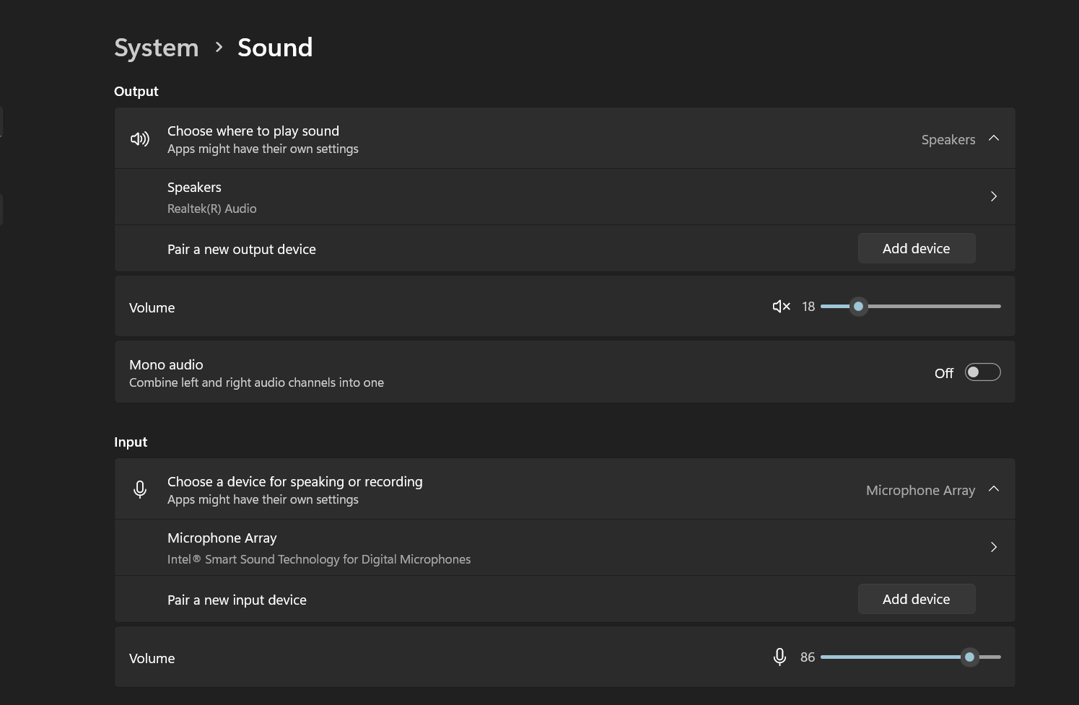Click Choose a device for speaking header

pos(294,482)
